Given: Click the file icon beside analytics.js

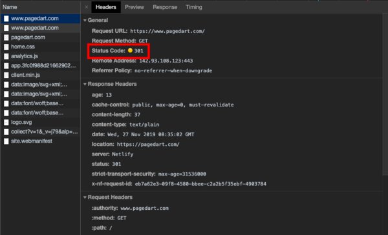Looking at the screenshot, I should click(x=6, y=56).
